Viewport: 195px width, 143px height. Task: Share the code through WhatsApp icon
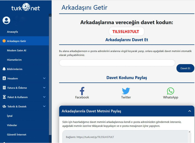[170, 91]
